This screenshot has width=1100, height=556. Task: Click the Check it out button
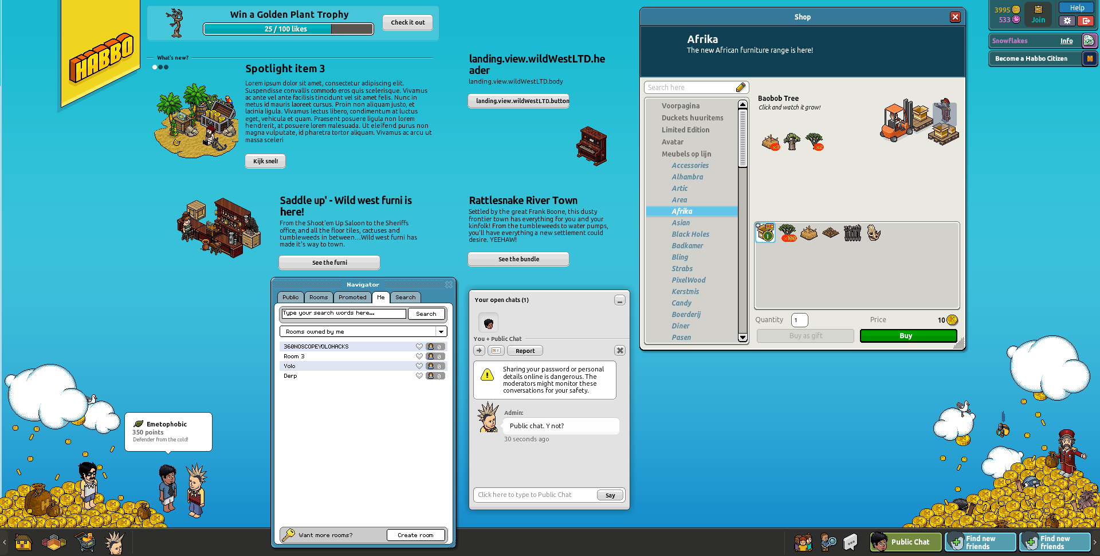click(408, 22)
